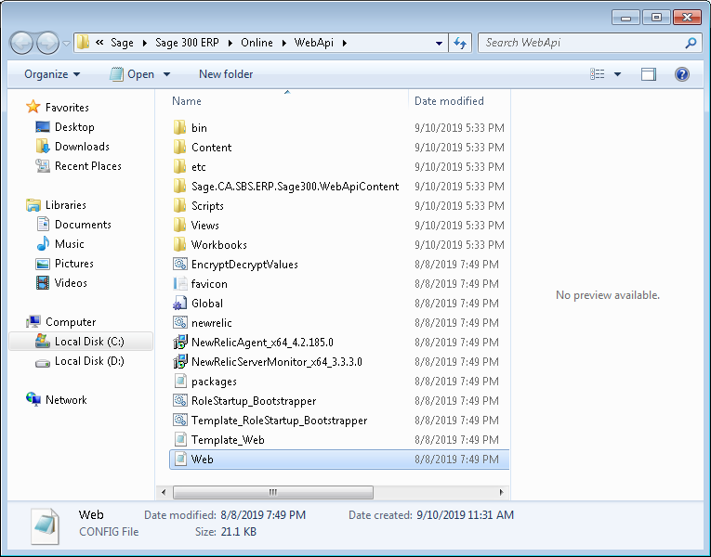Viewport: 711px width, 557px height.
Task: Click the Local Disk (D:) drive icon
Action: pyautogui.click(x=43, y=362)
